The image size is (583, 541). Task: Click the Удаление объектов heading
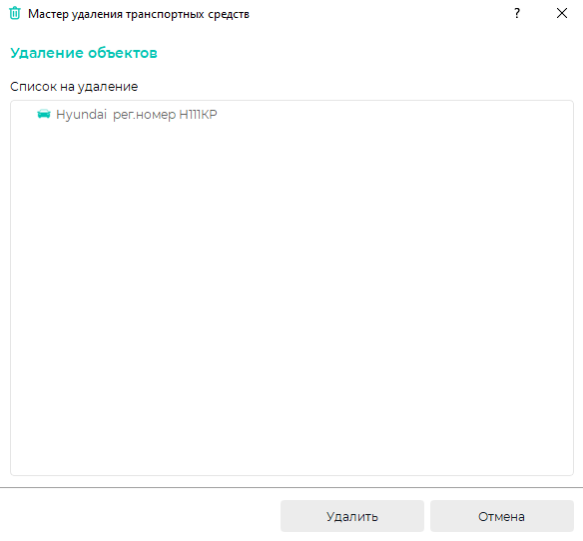pyautogui.click(x=84, y=53)
